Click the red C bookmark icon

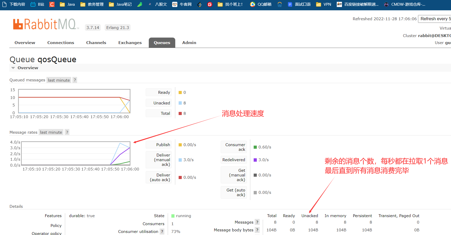[x=52, y=4]
